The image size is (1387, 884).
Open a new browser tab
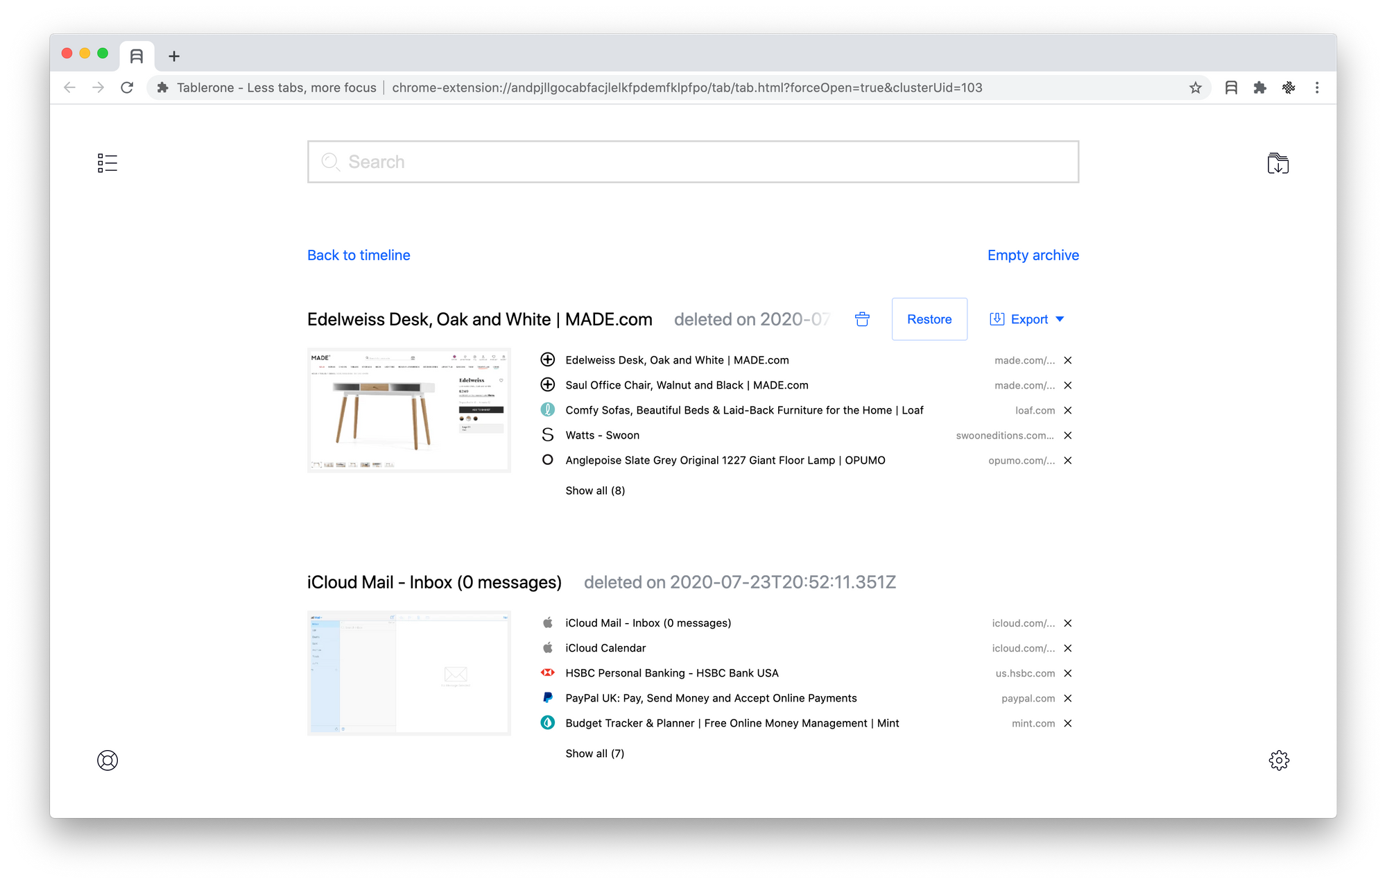pyautogui.click(x=174, y=56)
